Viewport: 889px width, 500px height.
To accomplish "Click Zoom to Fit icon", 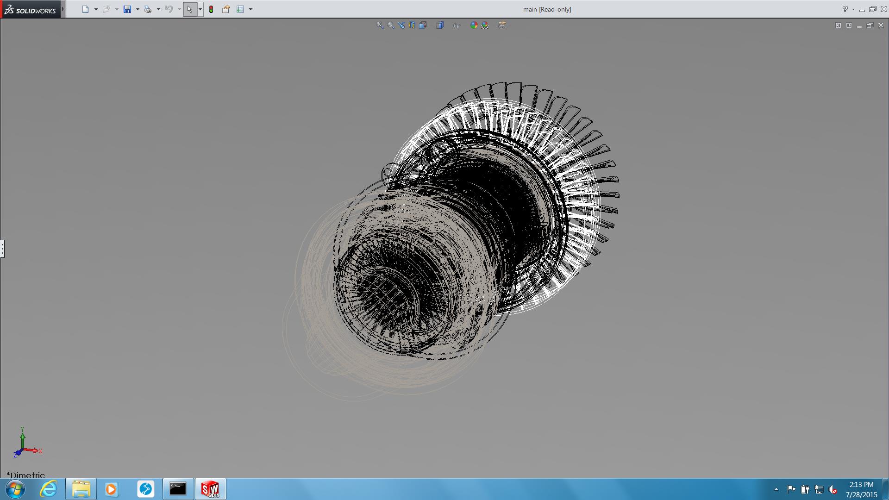I will (380, 25).
